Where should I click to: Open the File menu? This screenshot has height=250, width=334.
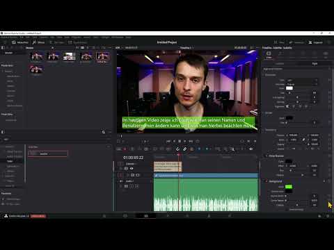point(22,37)
